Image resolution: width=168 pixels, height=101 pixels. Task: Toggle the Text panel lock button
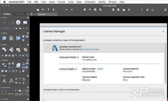tap(28, 76)
